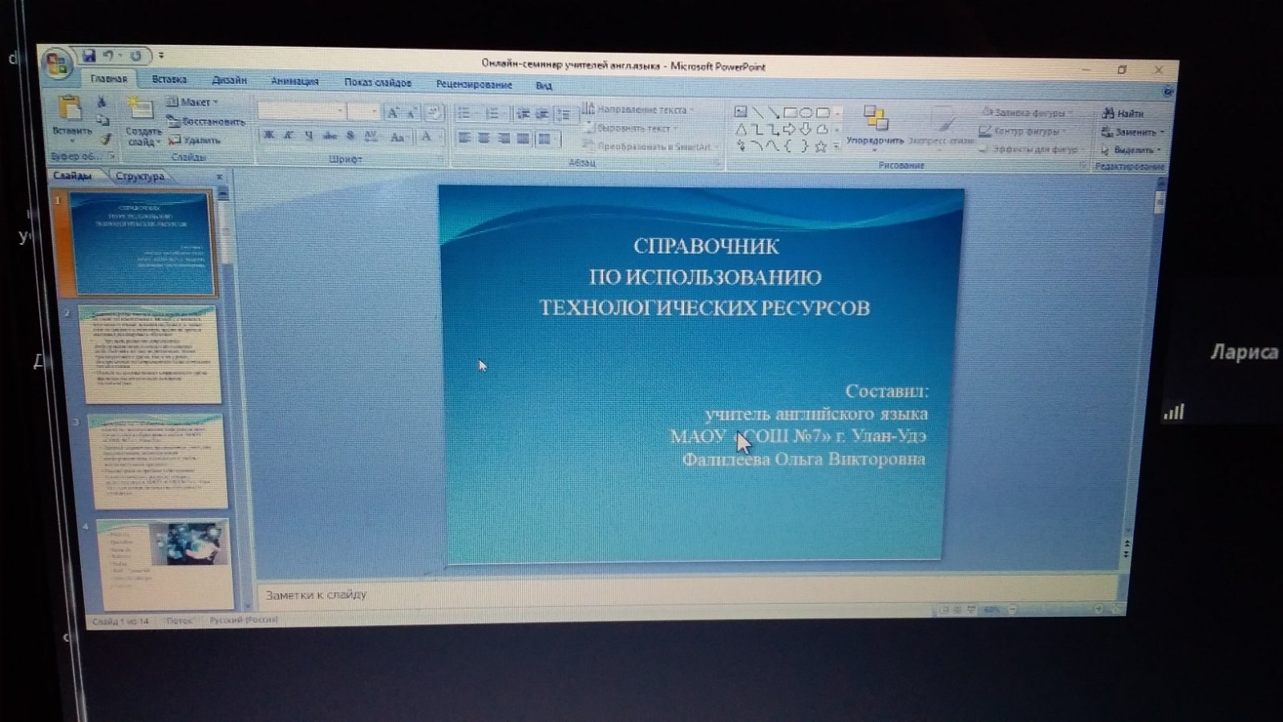
Task: Select the rectangle shape in shapes gallery
Action: point(790,112)
